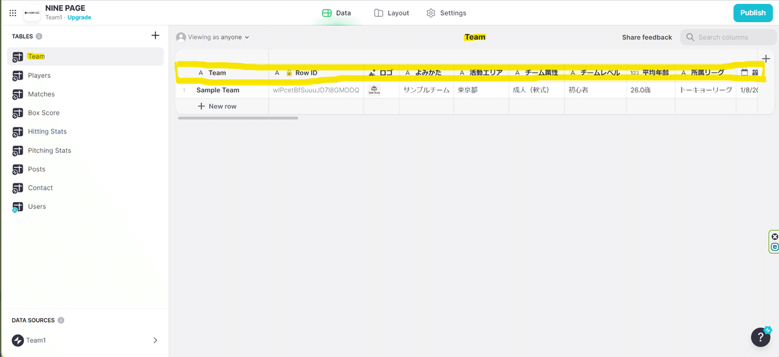Screen dimensions: 779x357
Task: Click the チーム属性 column header
Action: coord(536,73)
